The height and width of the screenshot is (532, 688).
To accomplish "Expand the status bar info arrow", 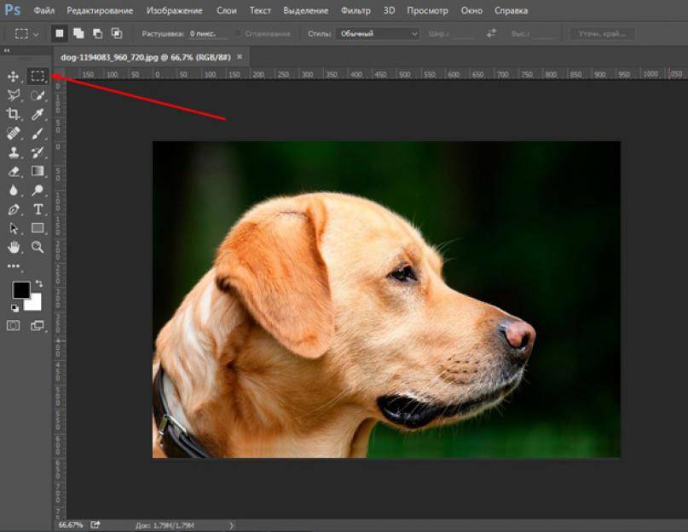I will 231,525.
